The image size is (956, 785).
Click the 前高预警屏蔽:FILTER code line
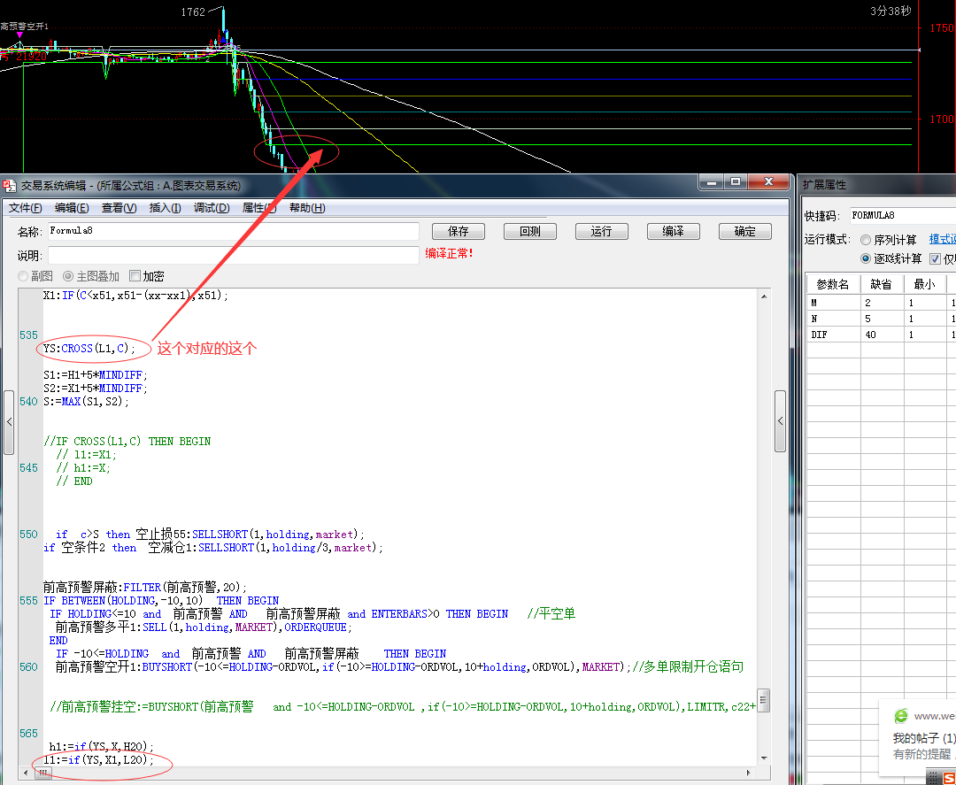click(x=145, y=588)
